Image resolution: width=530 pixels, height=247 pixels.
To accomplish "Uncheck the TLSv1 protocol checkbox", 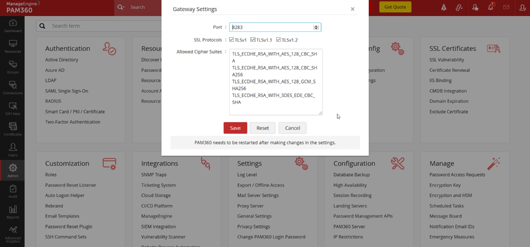I will [x=231, y=40].
